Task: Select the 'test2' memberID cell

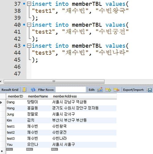Action: (x=16, y=132)
